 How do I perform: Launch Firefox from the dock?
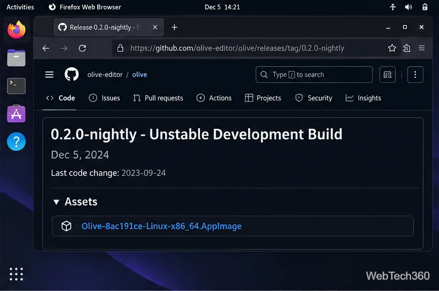[16, 30]
